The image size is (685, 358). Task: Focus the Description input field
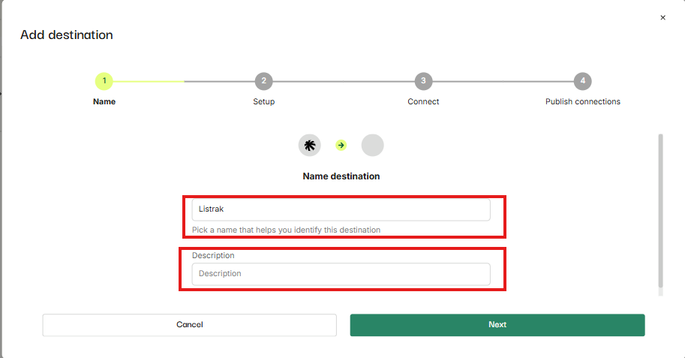[341, 274]
